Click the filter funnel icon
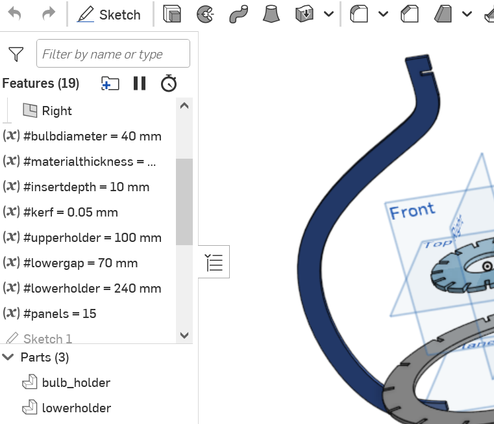The image size is (494, 424). [16, 54]
